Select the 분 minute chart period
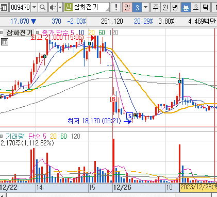This screenshot has width=217, height=197. coord(186,7)
